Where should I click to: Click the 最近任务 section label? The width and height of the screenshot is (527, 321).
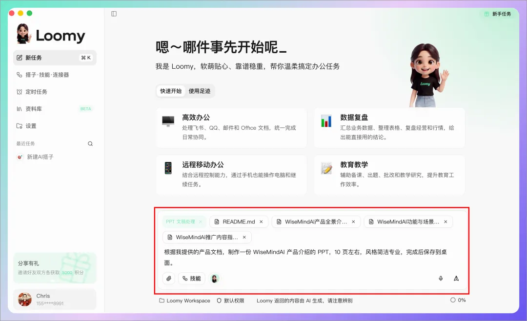25,143
